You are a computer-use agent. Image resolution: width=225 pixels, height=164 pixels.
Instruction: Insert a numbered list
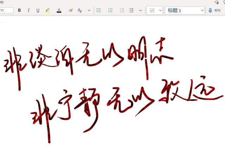click(110, 10)
